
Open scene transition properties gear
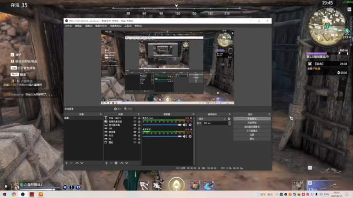pyautogui.click(x=229, y=119)
